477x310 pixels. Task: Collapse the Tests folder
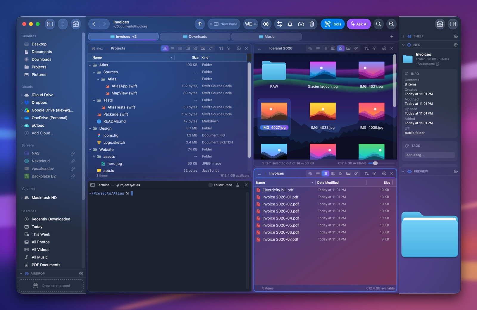click(x=94, y=100)
